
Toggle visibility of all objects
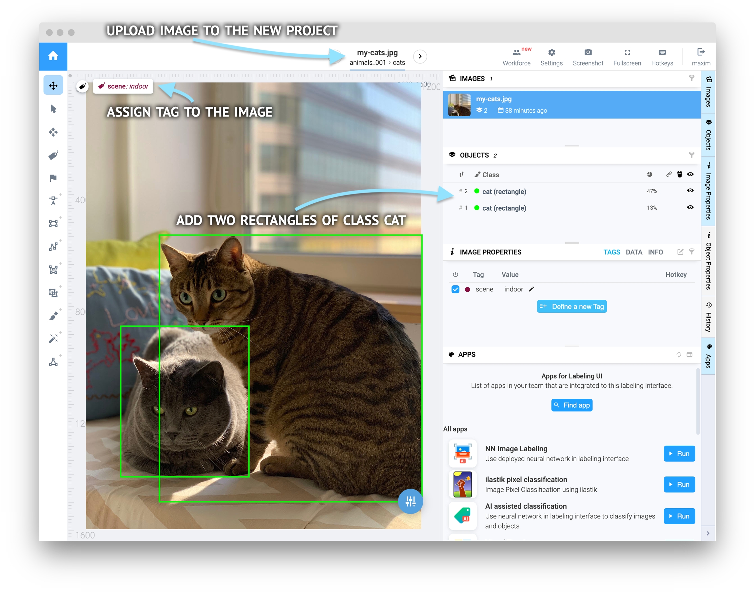point(690,174)
